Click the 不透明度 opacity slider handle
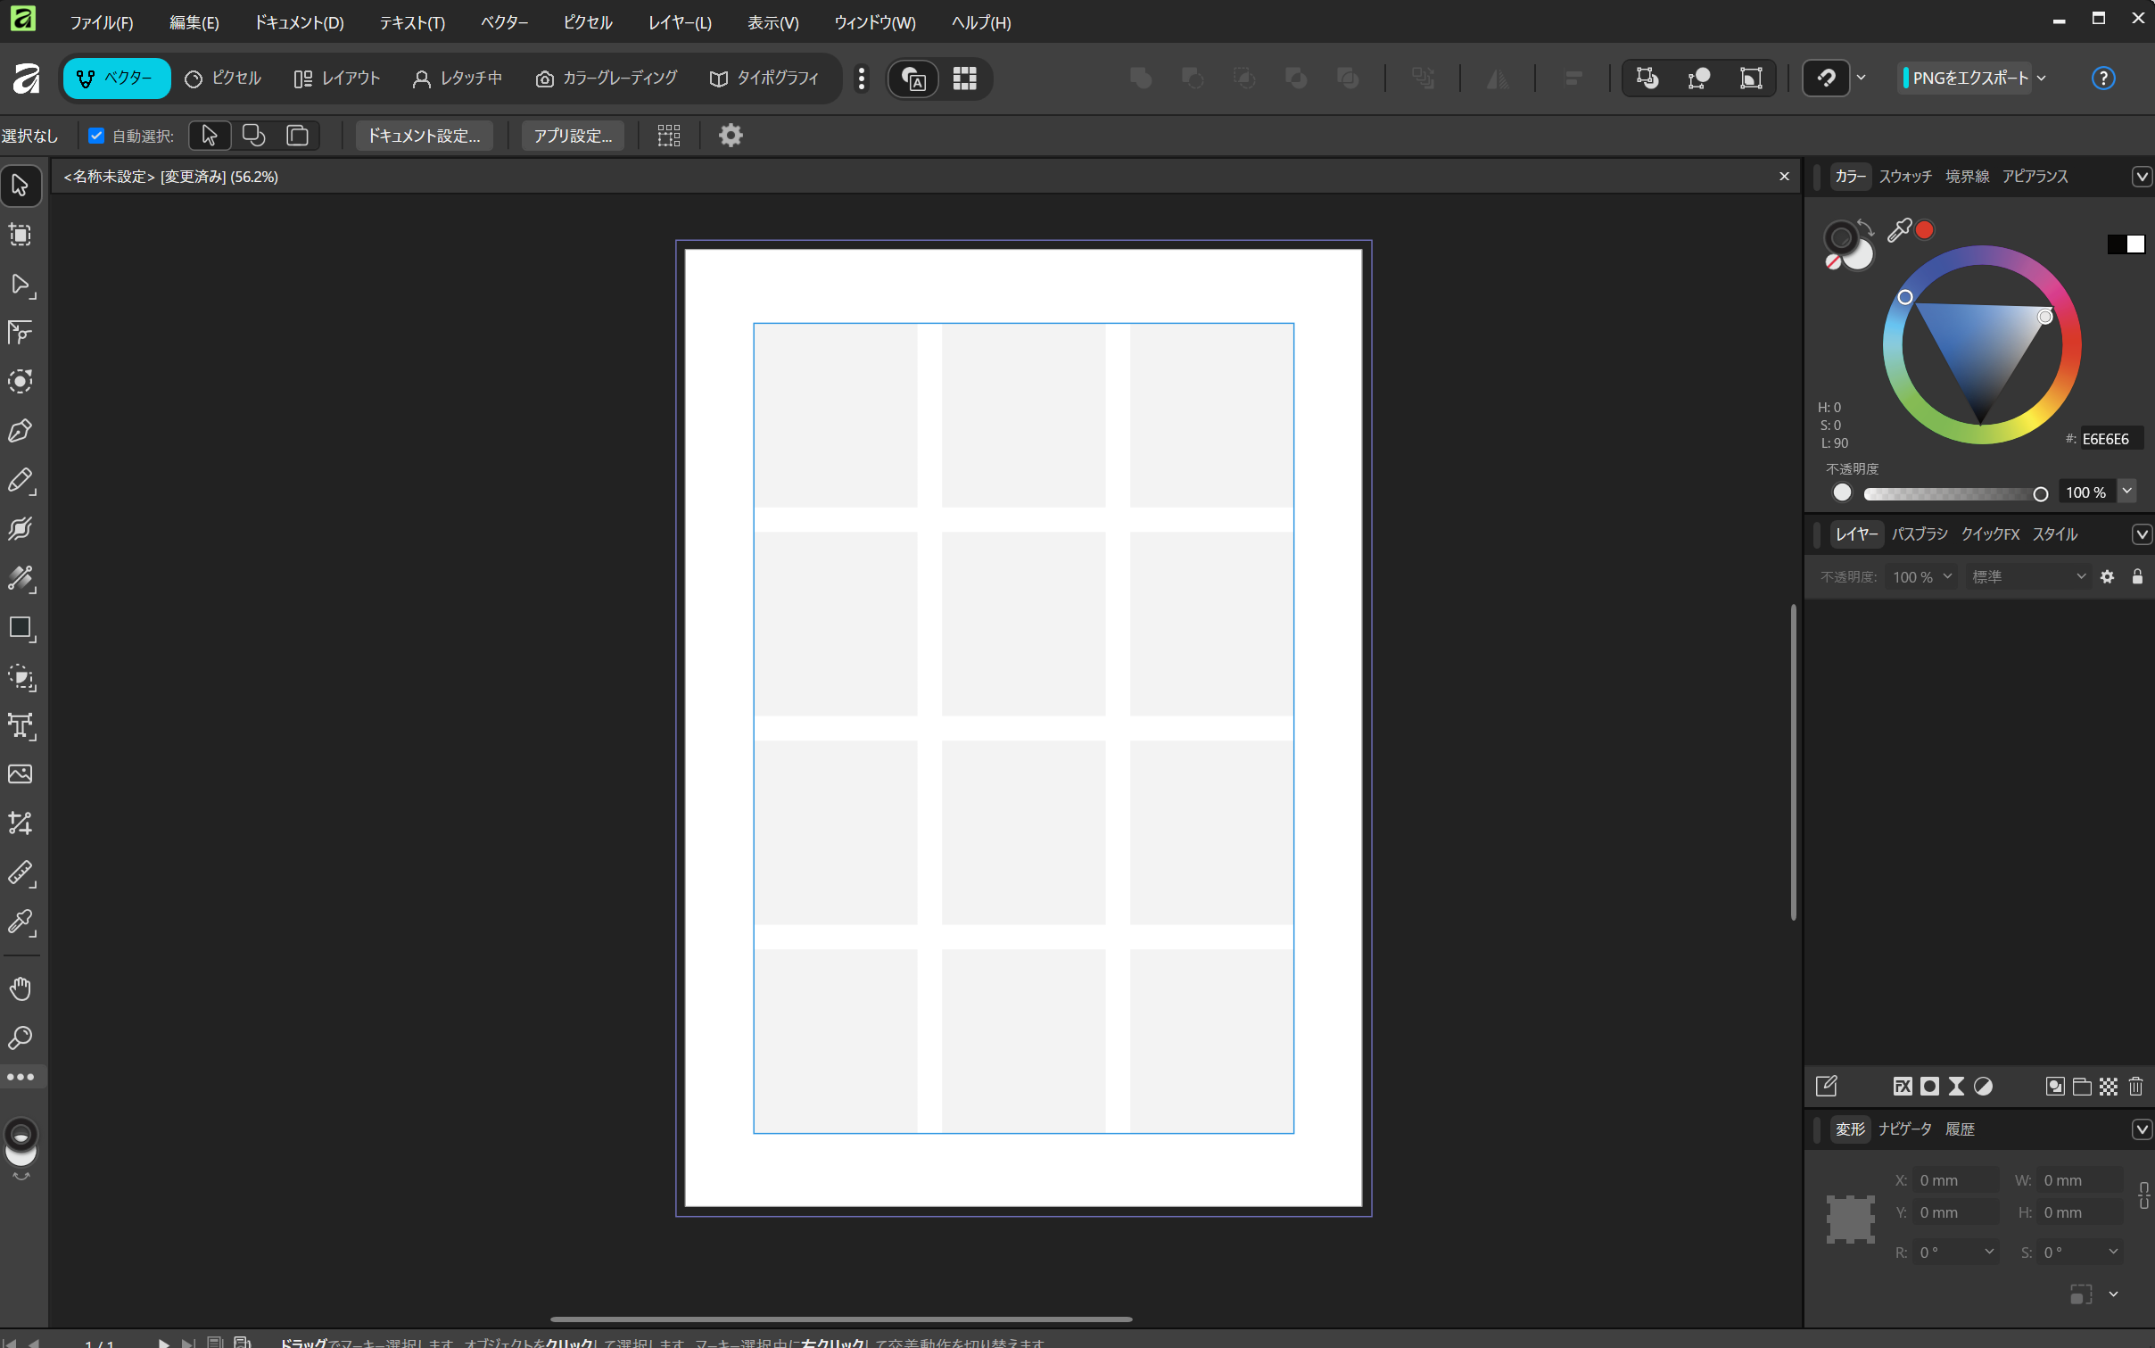Viewport: 2155px width, 1348px height. click(2040, 493)
